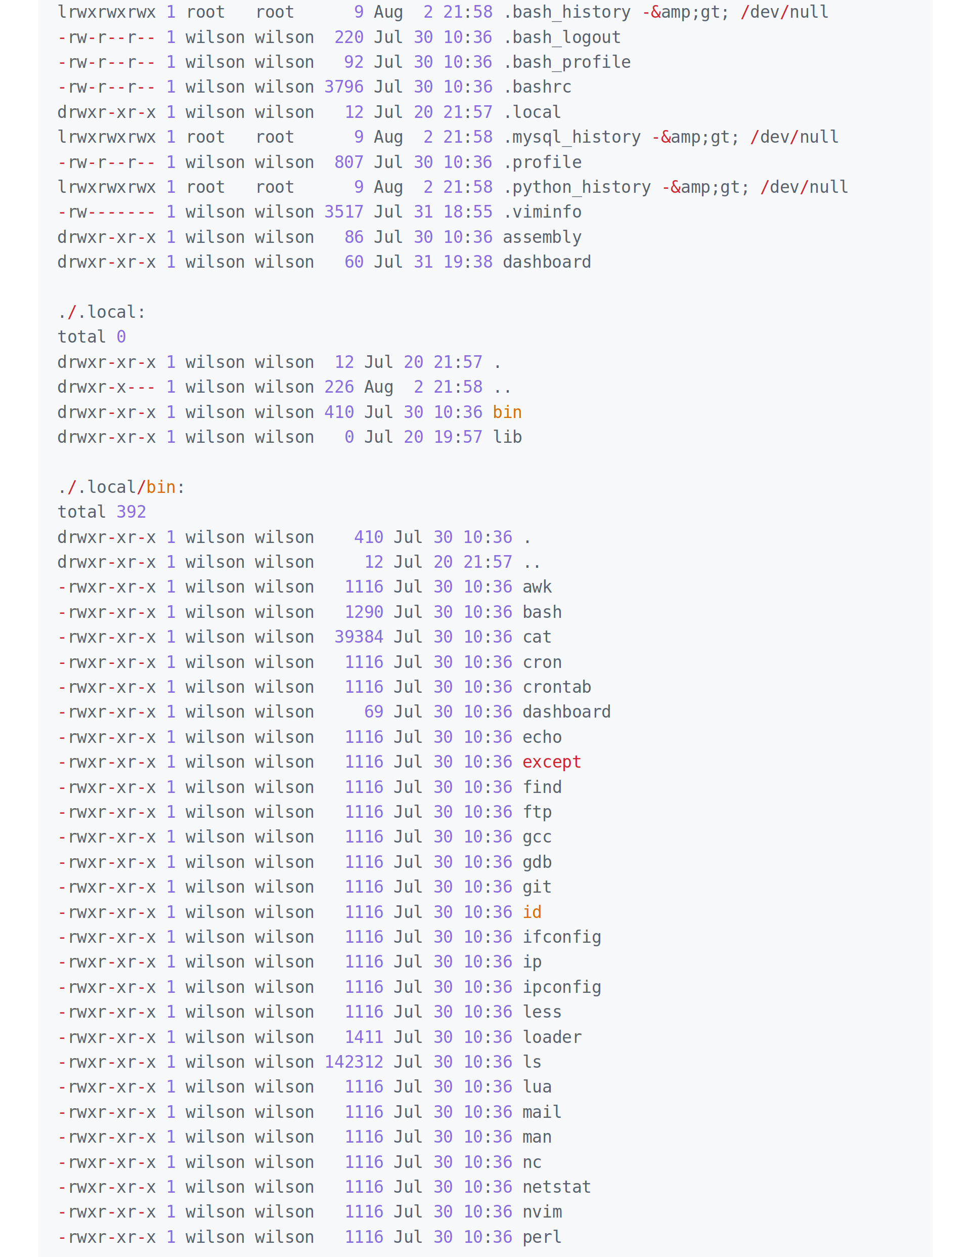Click the echo filename
The image size is (971, 1257).
point(543,737)
